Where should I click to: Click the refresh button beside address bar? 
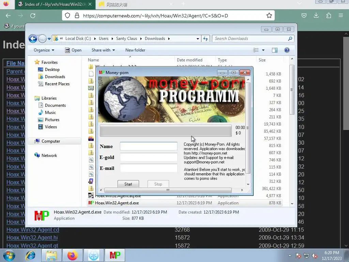point(206,39)
